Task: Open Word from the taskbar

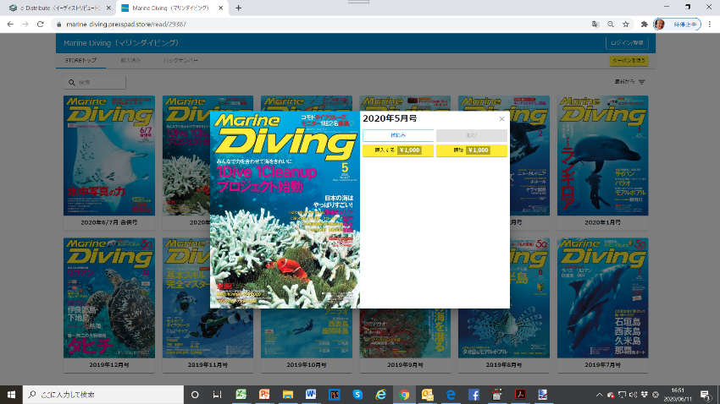Action: [x=311, y=395]
